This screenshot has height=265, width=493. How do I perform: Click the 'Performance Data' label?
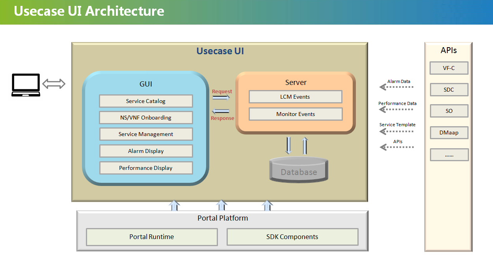tap(397, 103)
